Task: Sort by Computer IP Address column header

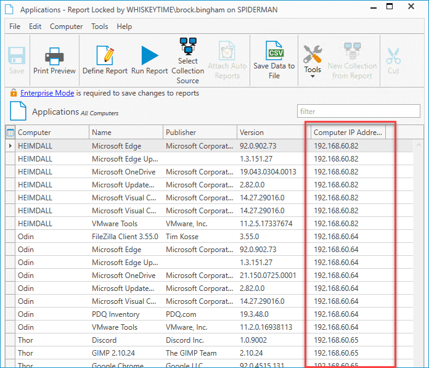Action: [x=348, y=133]
